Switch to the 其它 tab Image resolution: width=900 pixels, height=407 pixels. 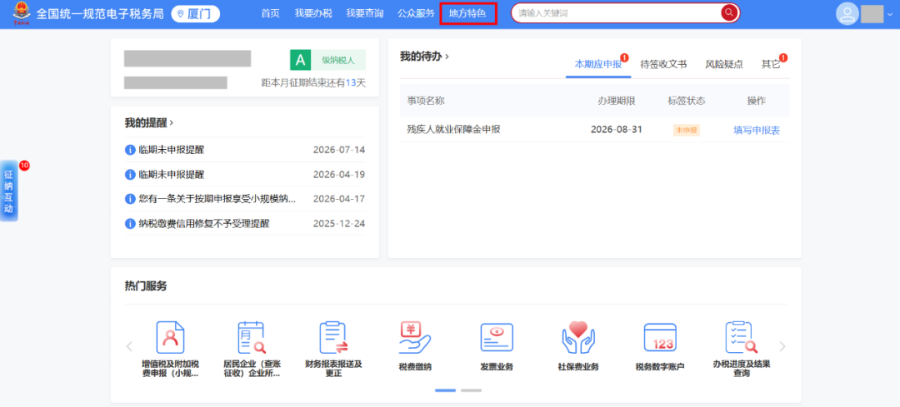tap(771, 64)
